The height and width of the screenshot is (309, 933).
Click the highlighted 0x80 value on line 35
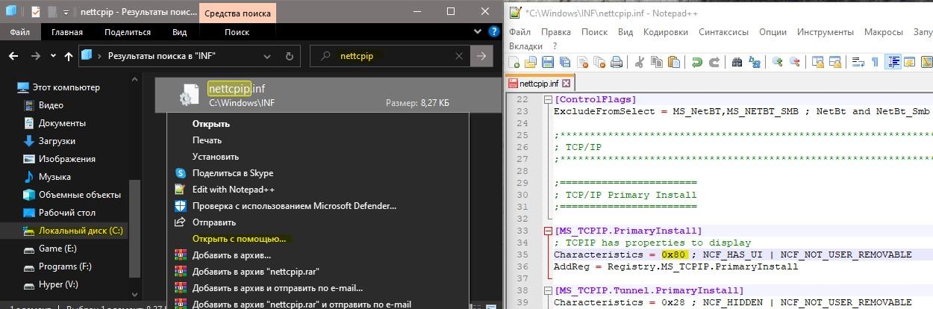[x=674, y=255]
